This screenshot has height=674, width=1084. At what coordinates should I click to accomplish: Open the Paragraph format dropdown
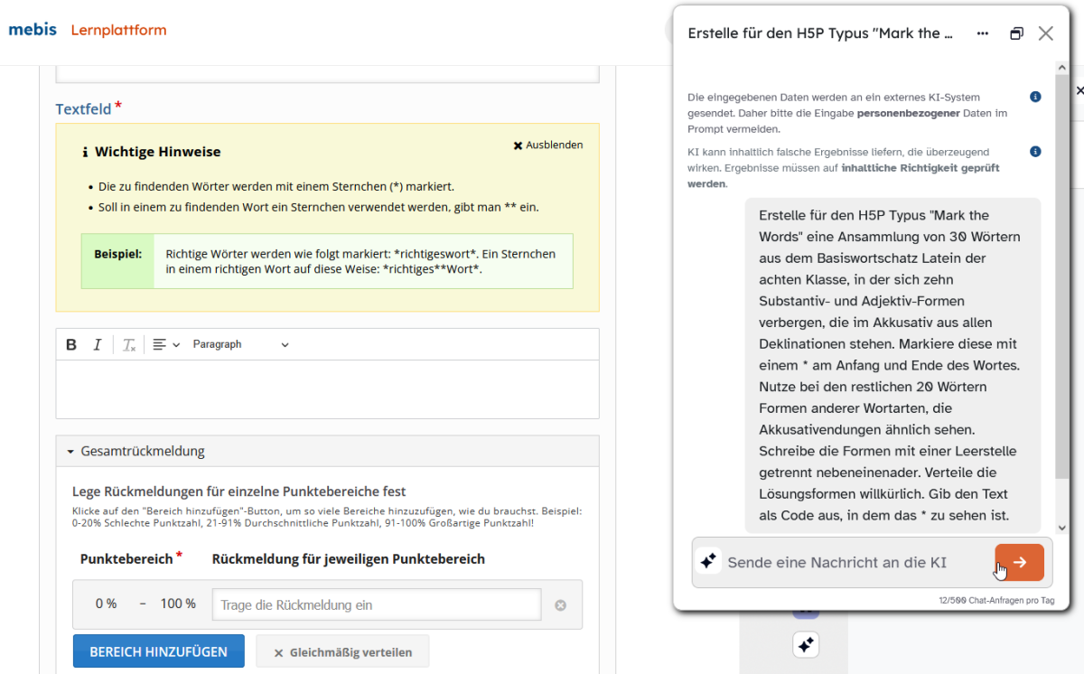click(240, 344)
